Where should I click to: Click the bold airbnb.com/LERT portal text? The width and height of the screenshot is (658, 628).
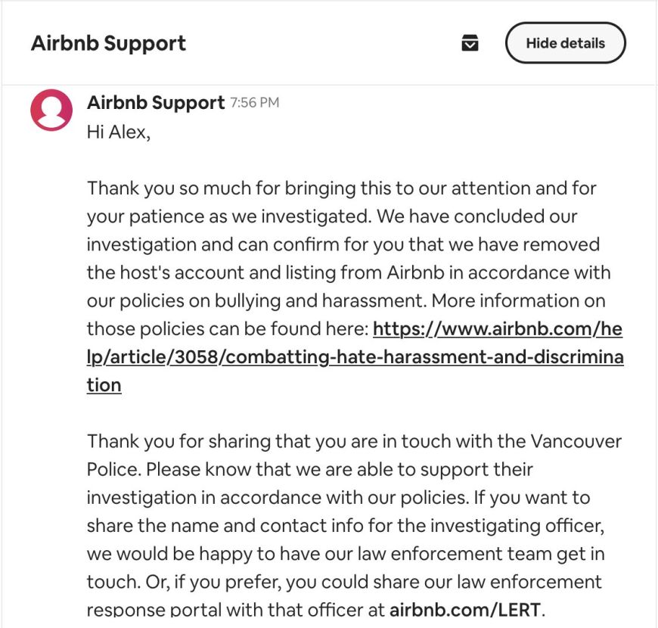[464, 610]
